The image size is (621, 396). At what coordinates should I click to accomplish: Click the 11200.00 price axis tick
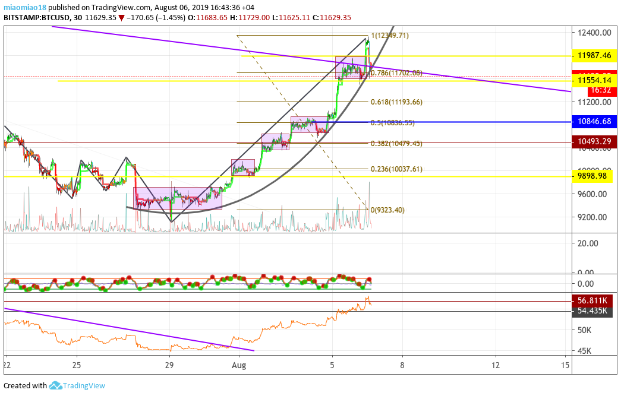pyautogui.click(x=594, y=102)
